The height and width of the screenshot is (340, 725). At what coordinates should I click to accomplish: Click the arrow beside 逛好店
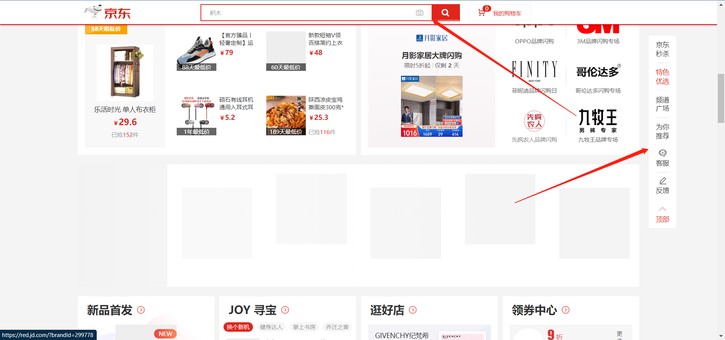(x=413, y=310)
